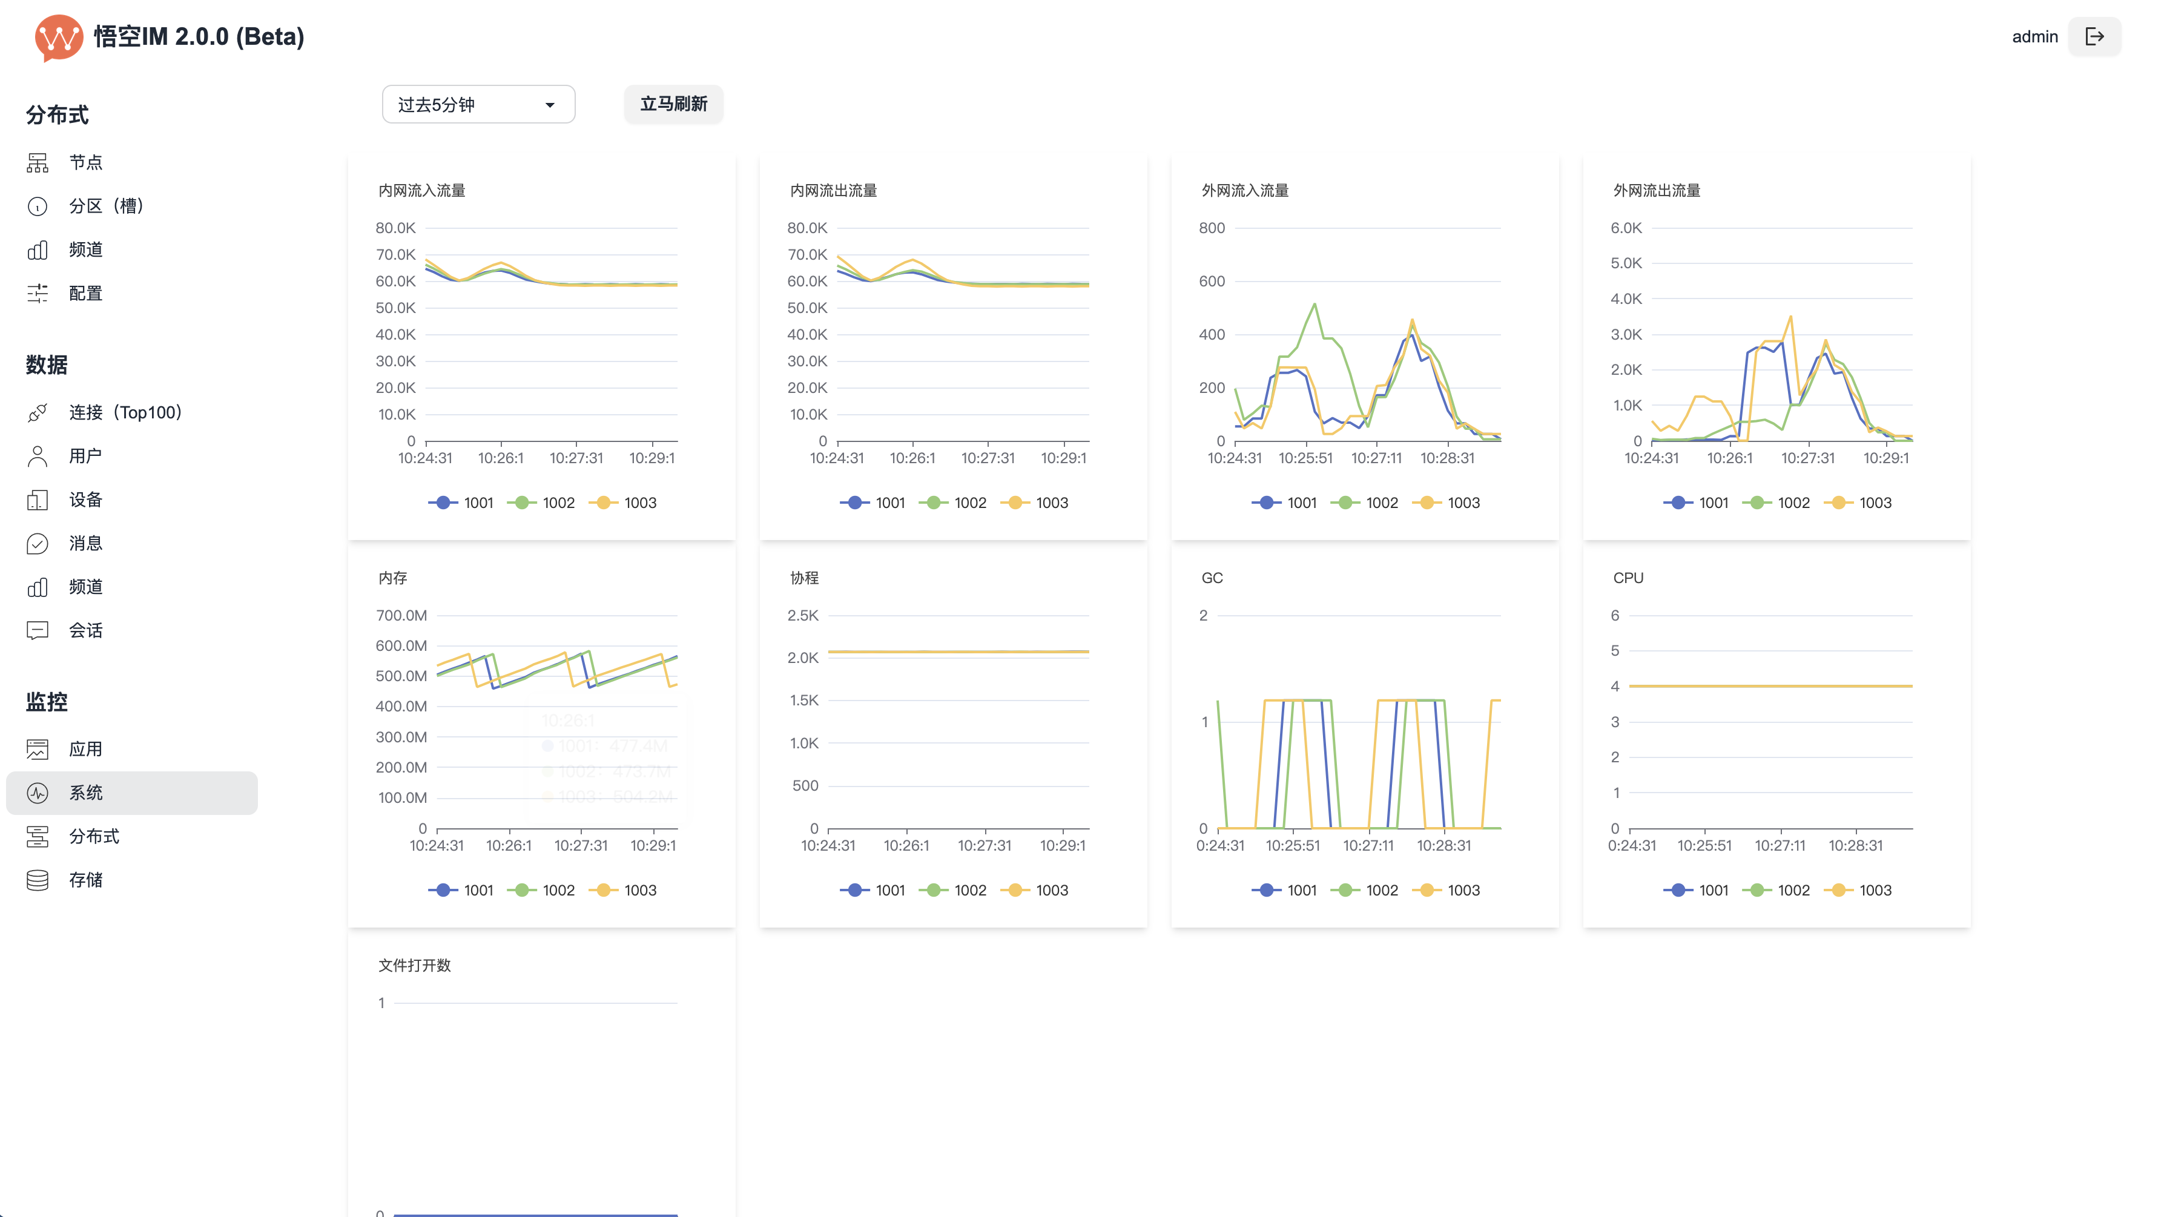Click the 用户 user icon
The width and height of the screenshot is (2164, 1217).
pos(37,456)
